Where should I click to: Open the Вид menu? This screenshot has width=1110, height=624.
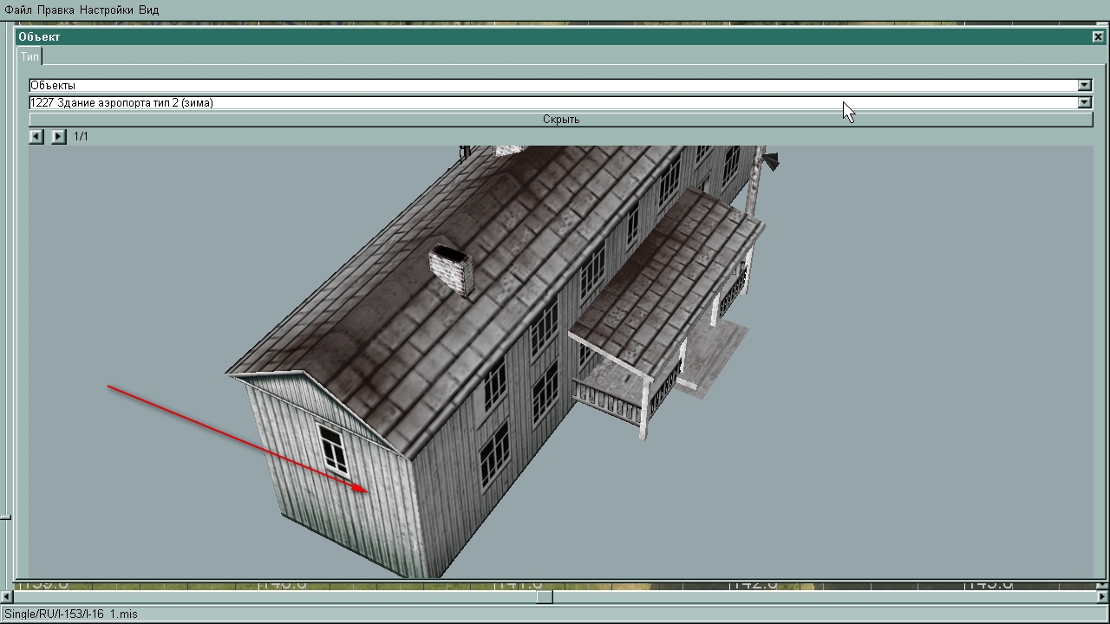point(148,10)
